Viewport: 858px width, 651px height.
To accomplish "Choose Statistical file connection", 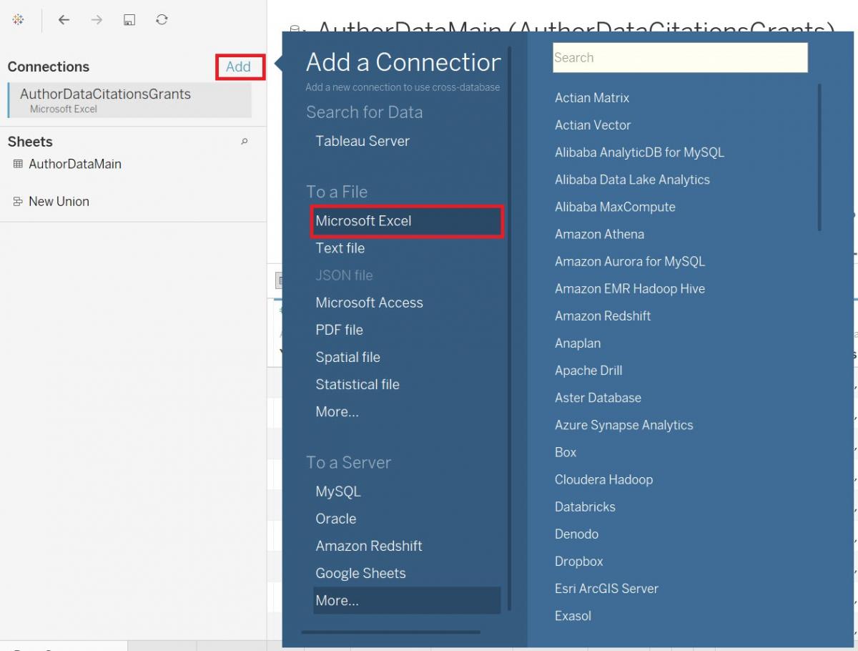I will point(357,384).
